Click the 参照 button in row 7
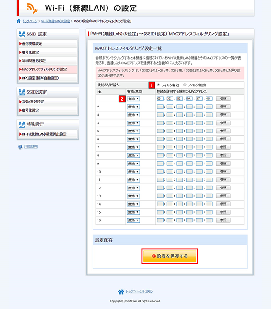The height and width of the screenshot is (309, 271). 223,147
